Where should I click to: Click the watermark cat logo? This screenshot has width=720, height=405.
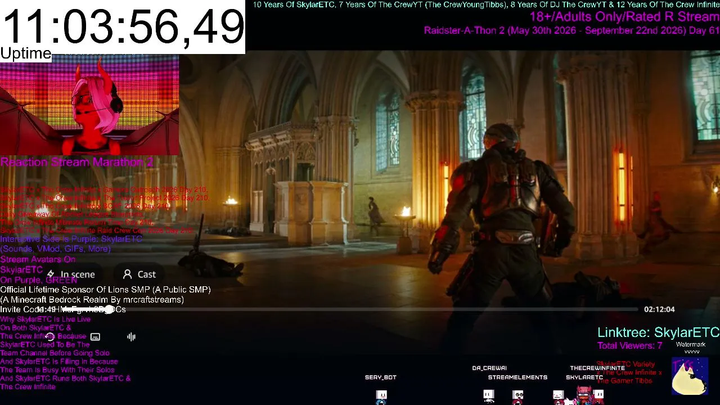[x=690, y=376]
